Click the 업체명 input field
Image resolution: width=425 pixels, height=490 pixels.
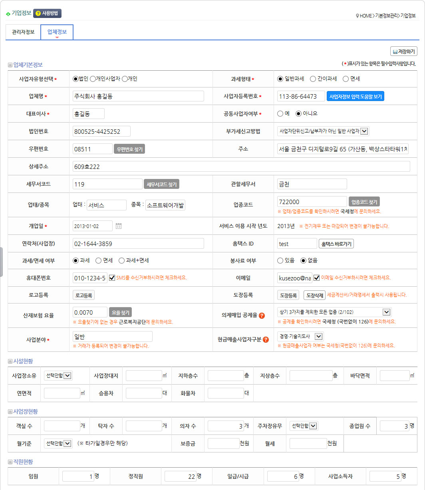[138, 96]
